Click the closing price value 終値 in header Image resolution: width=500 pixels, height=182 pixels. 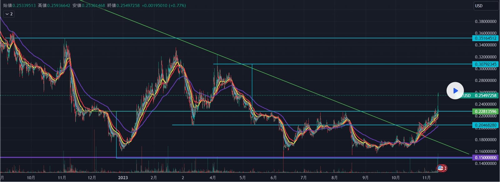(128, 6)
